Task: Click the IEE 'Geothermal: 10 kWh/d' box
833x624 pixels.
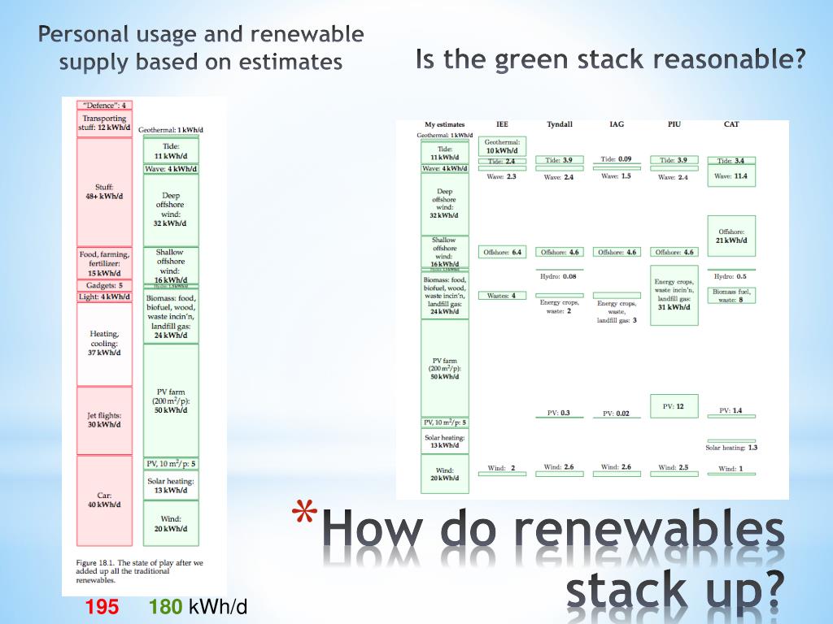Action: pyautogui.click(x=502, y=146)
